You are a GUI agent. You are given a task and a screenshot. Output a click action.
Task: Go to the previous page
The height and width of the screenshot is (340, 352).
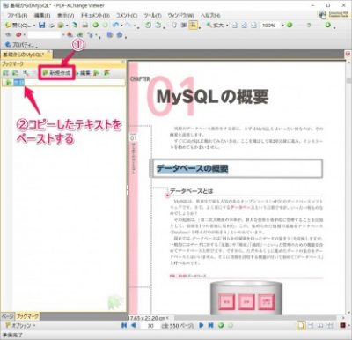coord(134,325)
